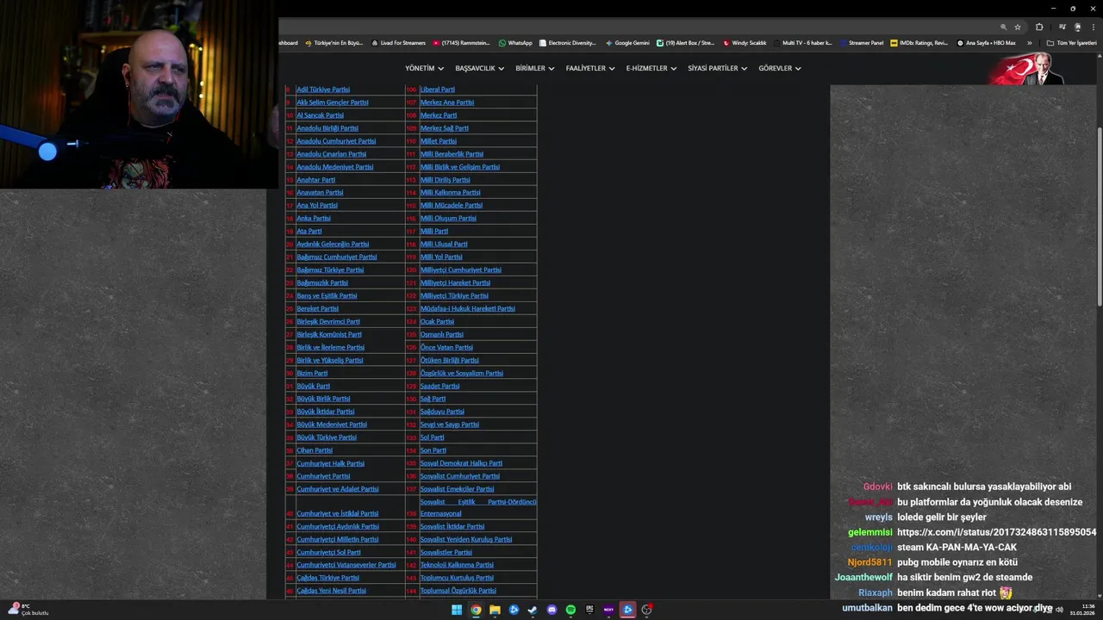The image size is (1103, 620).
Task: Expand the BİRİMLER menu
Action: pyautogui.click(x=535, y=68)
